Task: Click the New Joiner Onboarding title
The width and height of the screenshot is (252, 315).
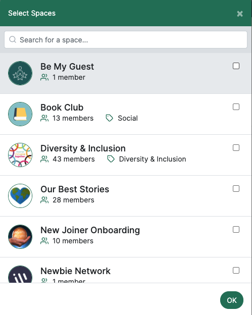Action: coord(90,230)
